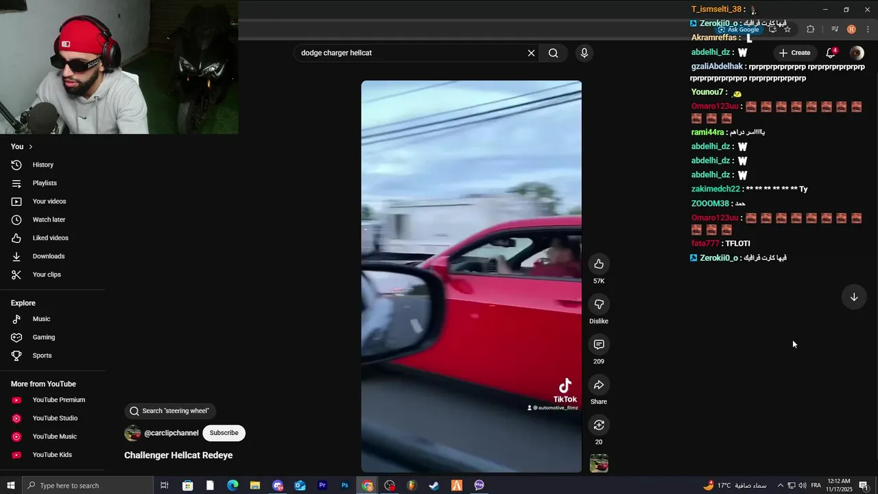Open the Remix icon showing 20
878x494 pixels.
tap(599, 425)
